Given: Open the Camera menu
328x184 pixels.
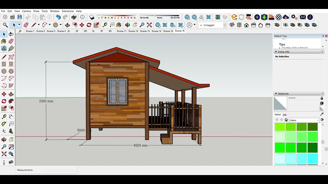Looking at the screenshot, I should click(x=26, y=11).
